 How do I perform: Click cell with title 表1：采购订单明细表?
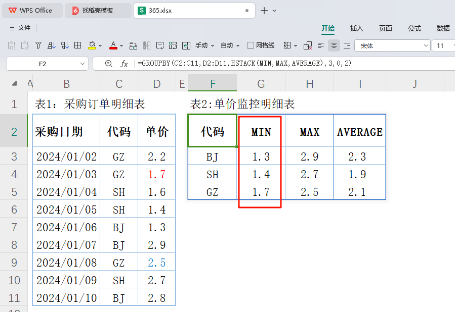(90, 104)
